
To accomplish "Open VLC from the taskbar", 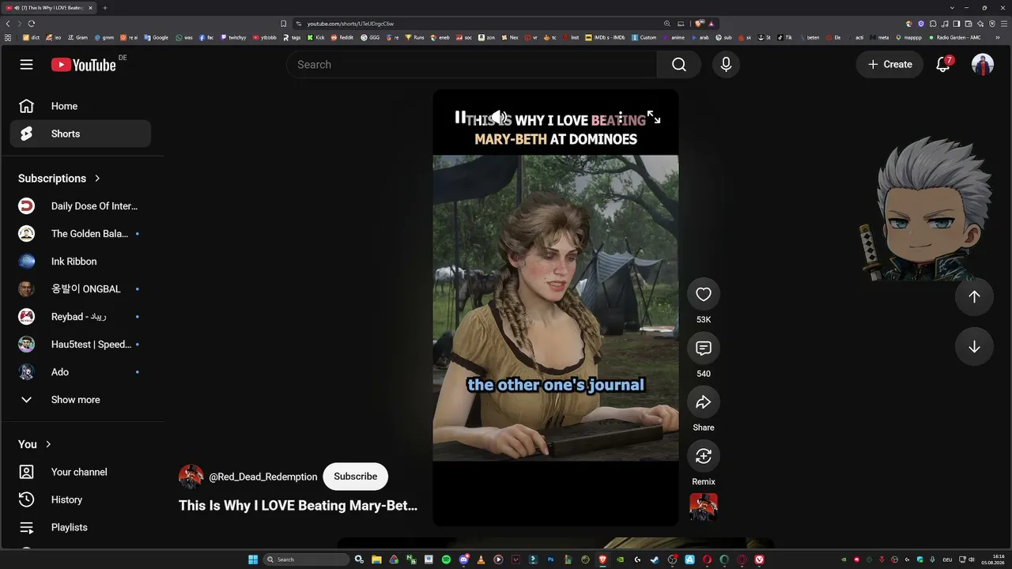I will point(481,560).
